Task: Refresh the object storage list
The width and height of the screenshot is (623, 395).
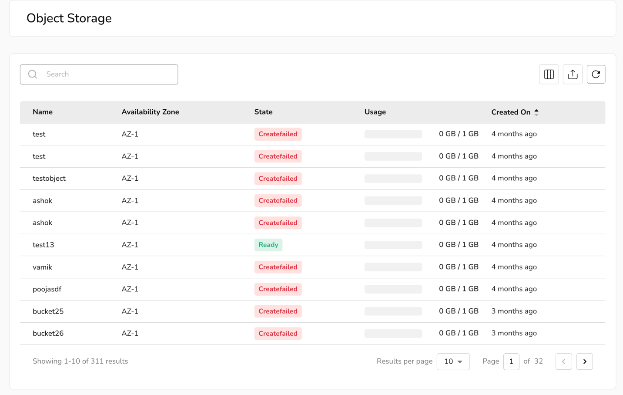Action: click(x=596, y=74)
